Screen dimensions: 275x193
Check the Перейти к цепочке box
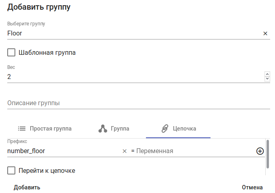point(11,170)
